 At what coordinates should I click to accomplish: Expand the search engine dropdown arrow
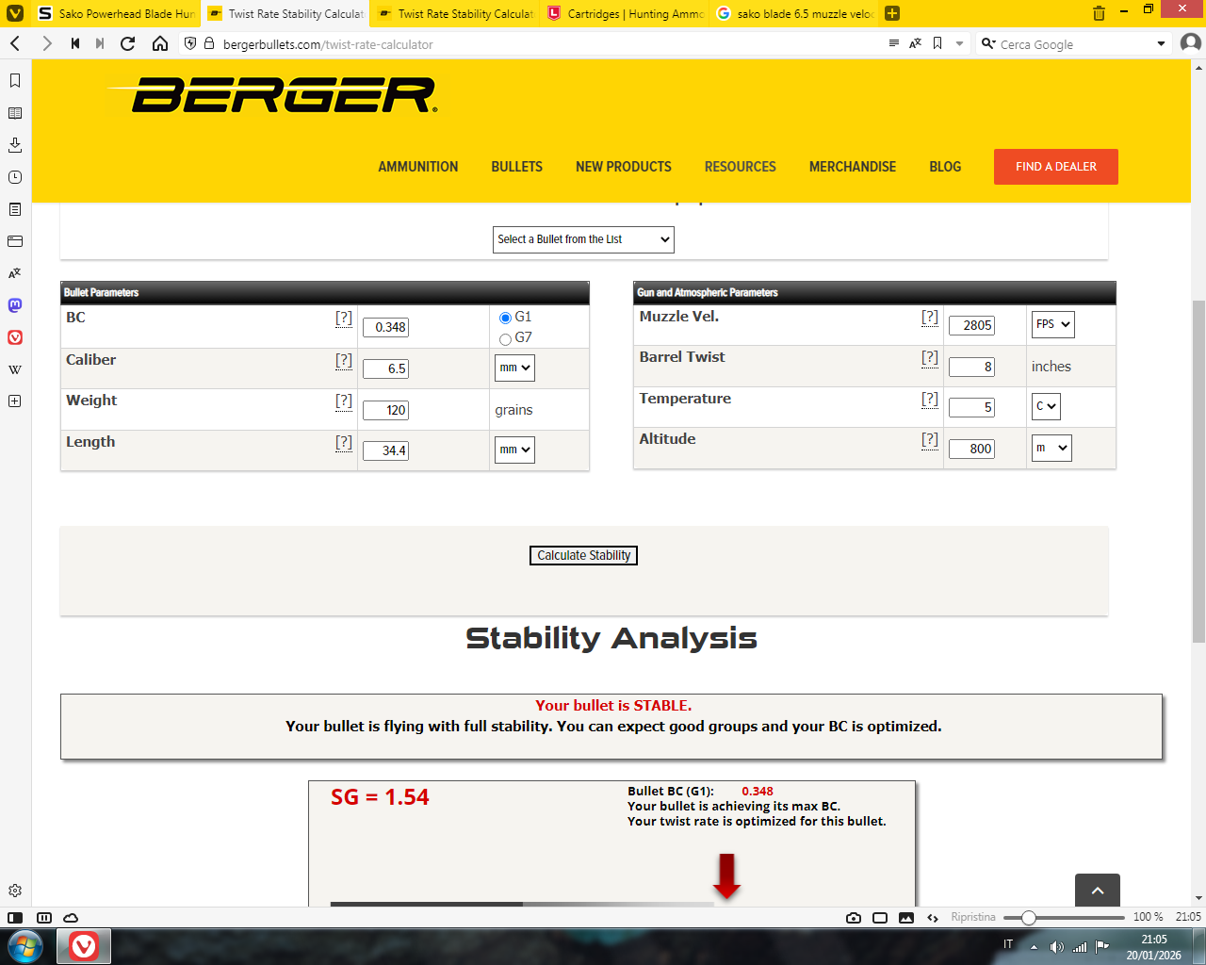(x=1161, y=43)
